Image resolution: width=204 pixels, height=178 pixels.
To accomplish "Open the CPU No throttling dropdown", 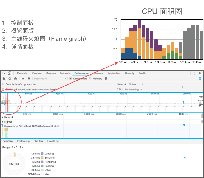I will [x=133, y=90].
